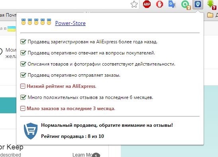The height and width of the screenshot is (157, 218).
Task: Click the checkmark for seller ships orders promptly
Action: click(23, 75)
